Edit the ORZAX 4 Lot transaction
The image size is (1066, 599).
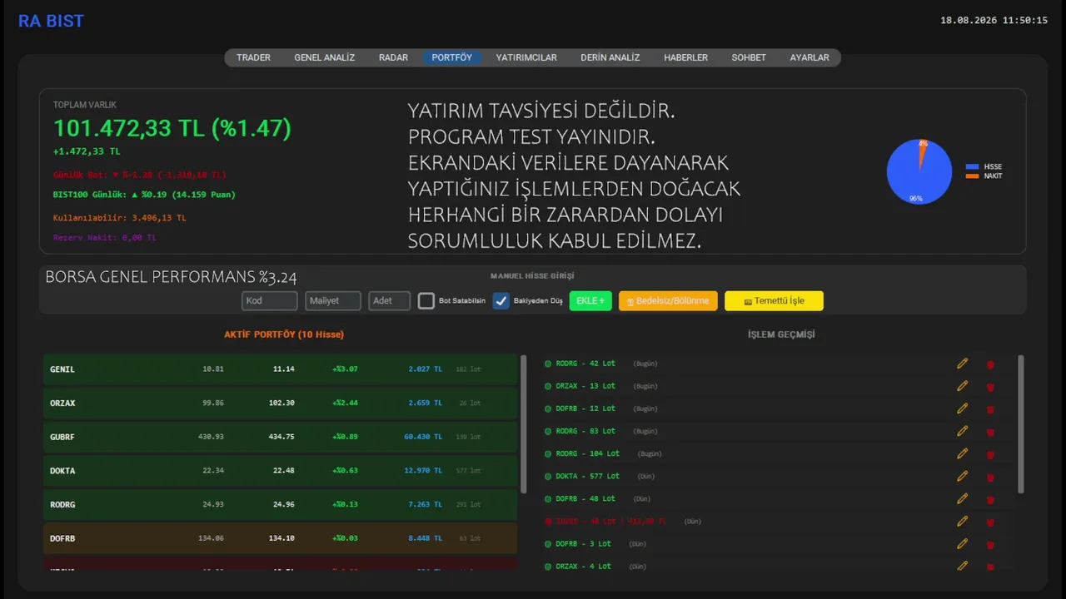962,566
